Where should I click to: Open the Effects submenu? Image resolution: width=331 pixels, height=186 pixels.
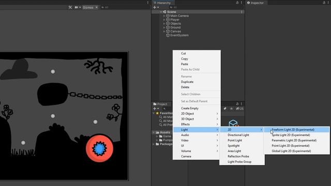point(197,124)
